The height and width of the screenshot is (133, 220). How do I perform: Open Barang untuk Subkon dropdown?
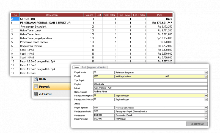pyautogui.click(x=206, y=100)
